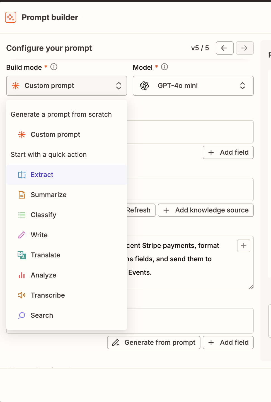Screen dimensions: 271x402
Task: Click the 'v5 / 5' version label
Action: [x=200, y=48]
